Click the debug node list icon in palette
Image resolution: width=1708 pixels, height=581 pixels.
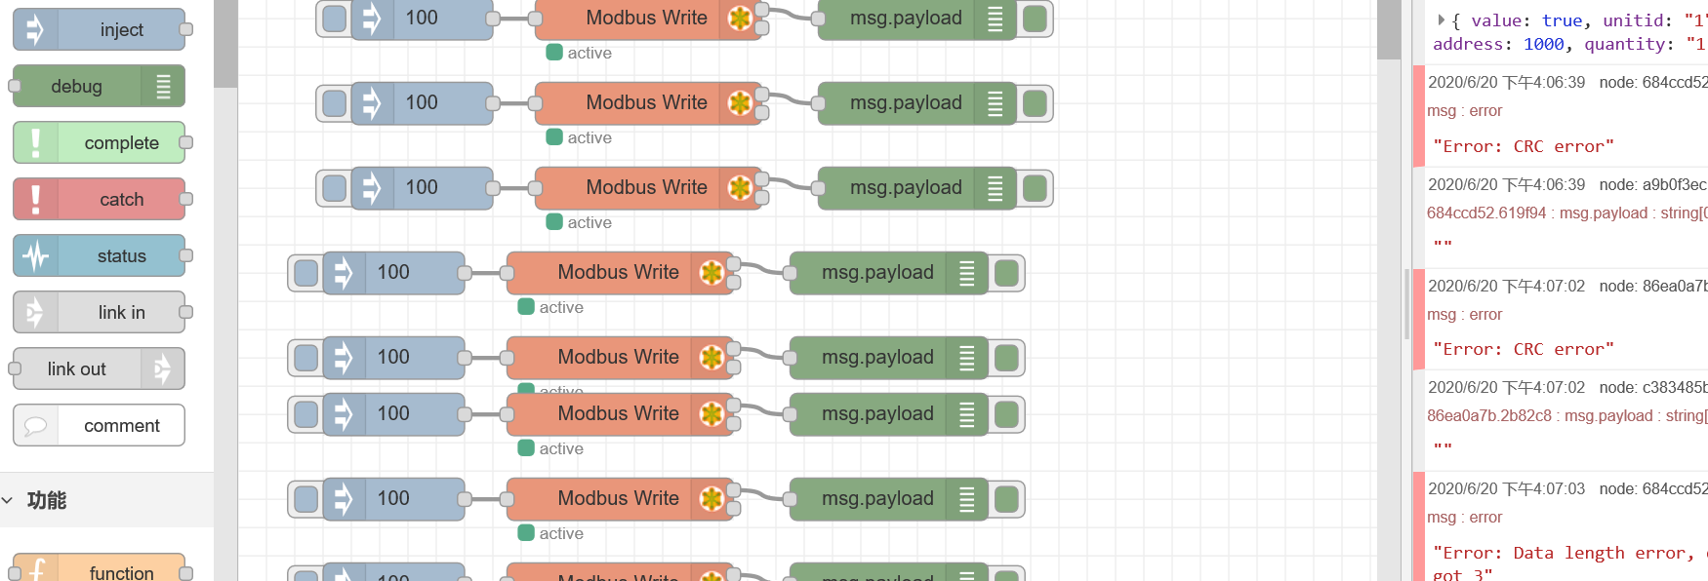tap(163, 87)
